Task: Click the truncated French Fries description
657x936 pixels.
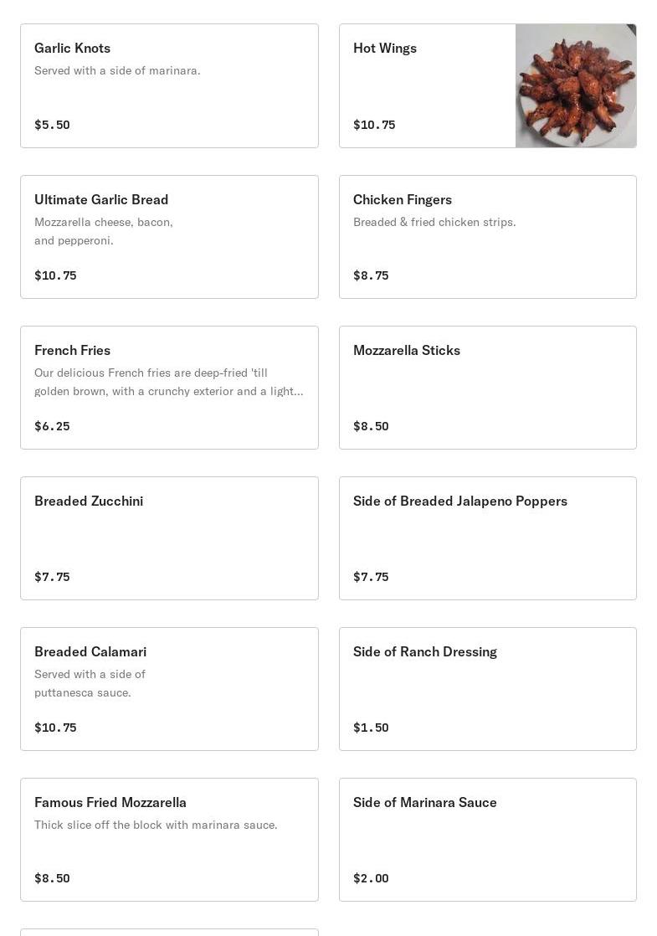Action: 168,383
